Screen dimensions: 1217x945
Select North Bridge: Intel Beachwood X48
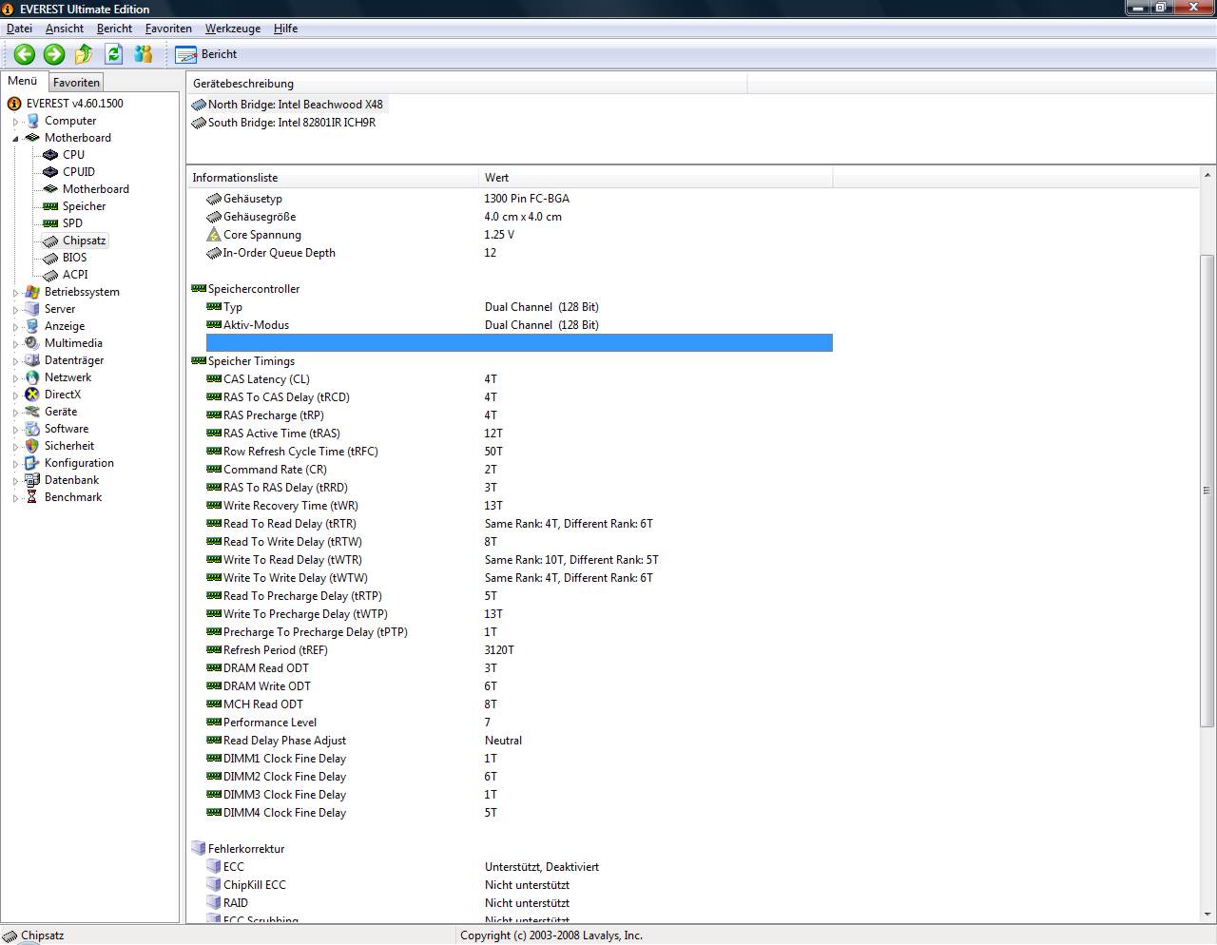[x=296, y=105]
